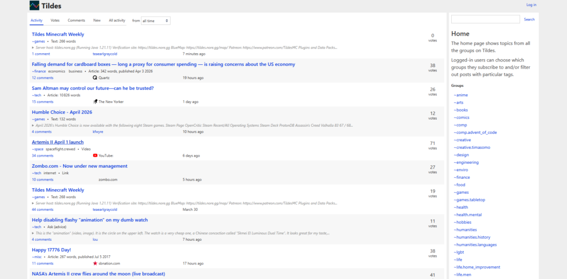Sort topics by the New tab

point(97,20)
